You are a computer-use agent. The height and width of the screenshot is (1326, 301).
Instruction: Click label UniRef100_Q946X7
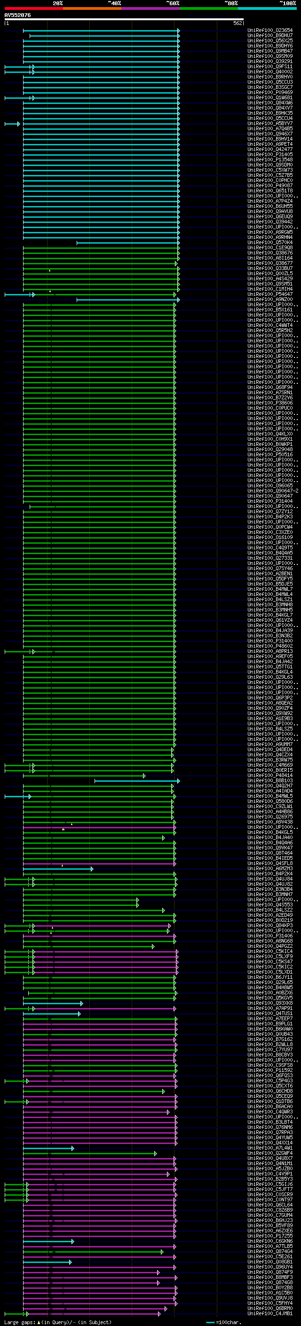point(270,134)
